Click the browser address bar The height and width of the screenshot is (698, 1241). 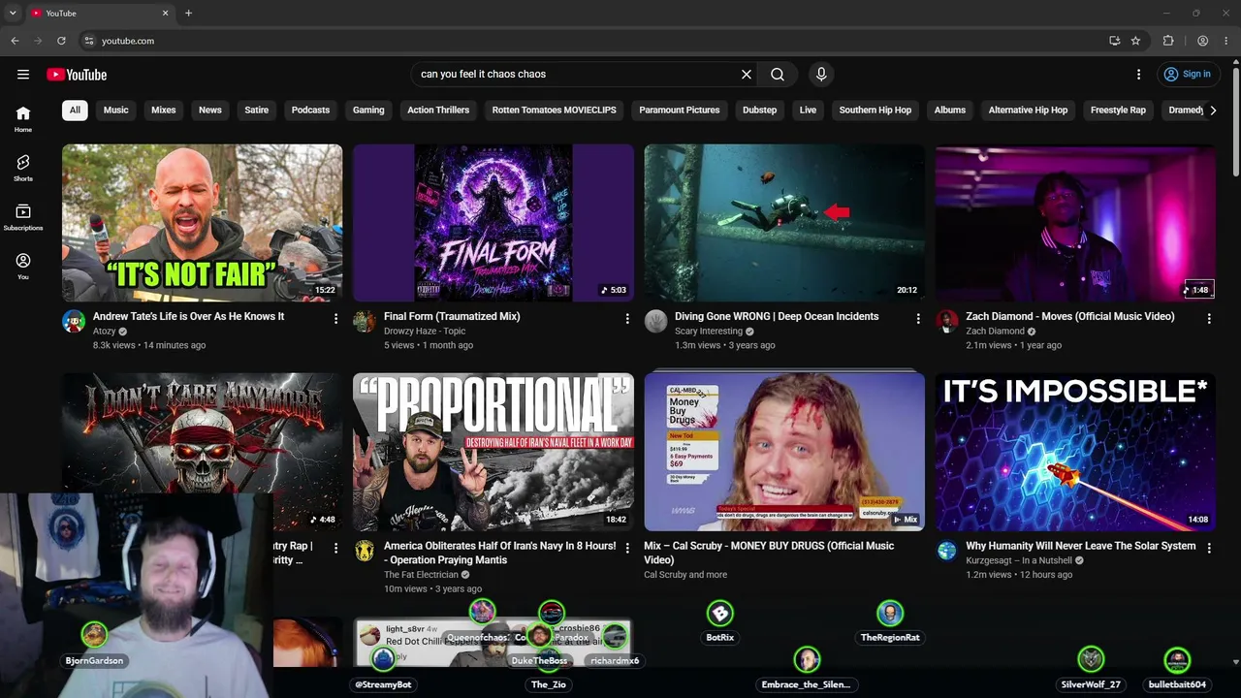(593, 41)
